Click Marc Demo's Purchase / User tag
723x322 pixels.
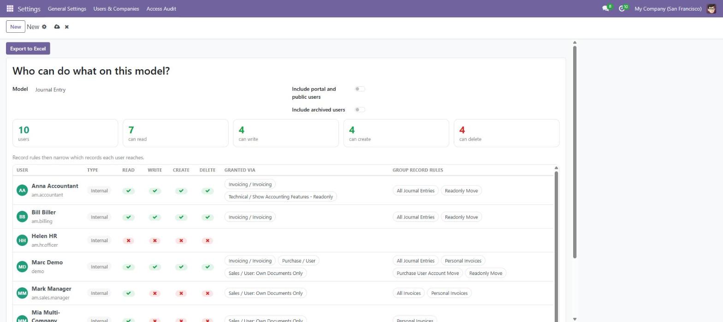click(x=299, y=261)
